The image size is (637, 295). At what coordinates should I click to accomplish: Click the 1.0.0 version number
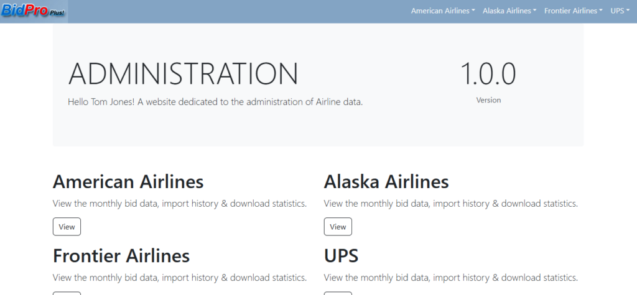pos(488,74)
